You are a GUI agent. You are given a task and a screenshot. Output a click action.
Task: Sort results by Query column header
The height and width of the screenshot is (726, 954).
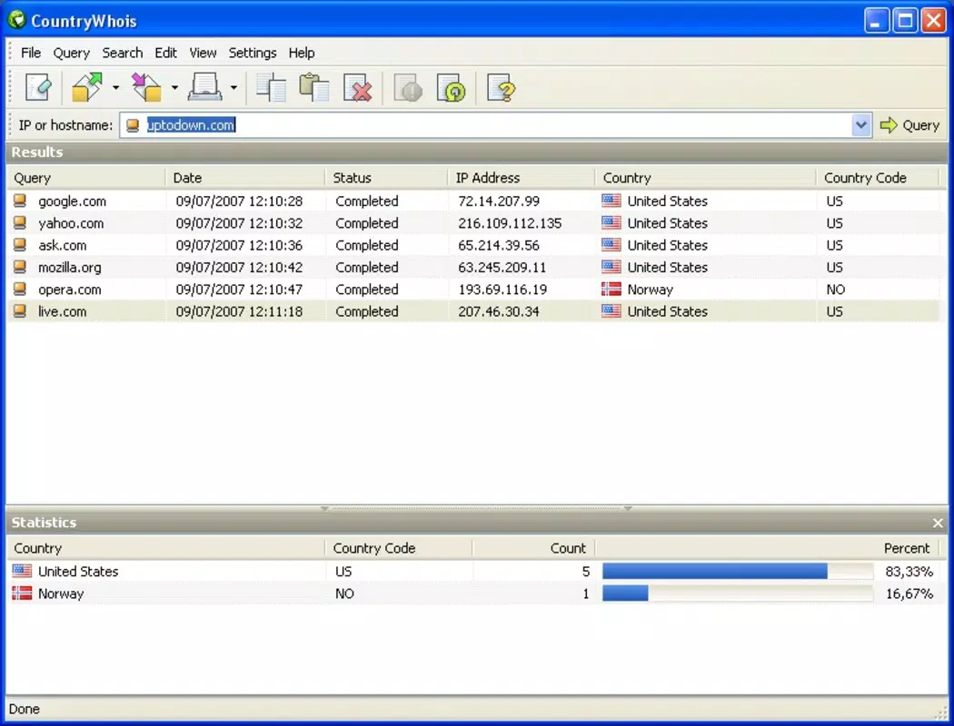pyautogui.click(x=85, y=178)
